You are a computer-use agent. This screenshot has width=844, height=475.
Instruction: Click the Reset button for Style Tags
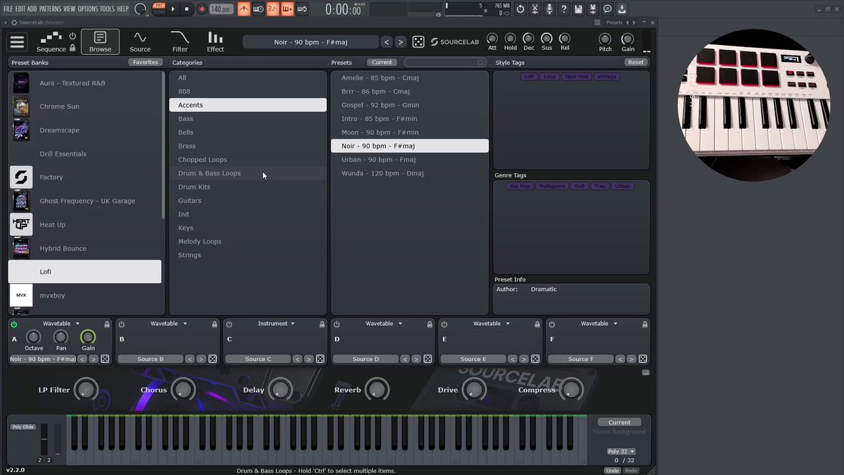point(636,63)
